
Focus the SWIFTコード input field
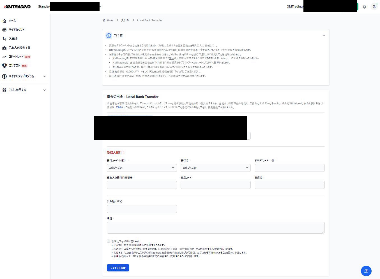(x=290, y=168)
